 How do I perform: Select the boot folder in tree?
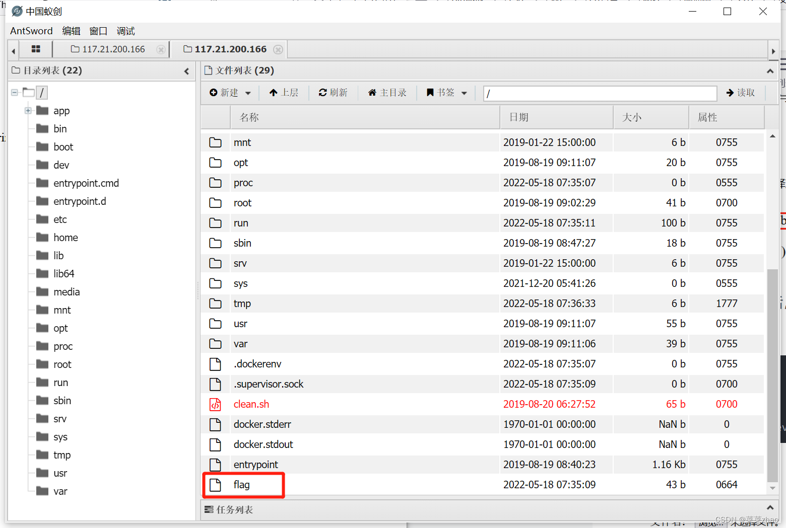63,147
